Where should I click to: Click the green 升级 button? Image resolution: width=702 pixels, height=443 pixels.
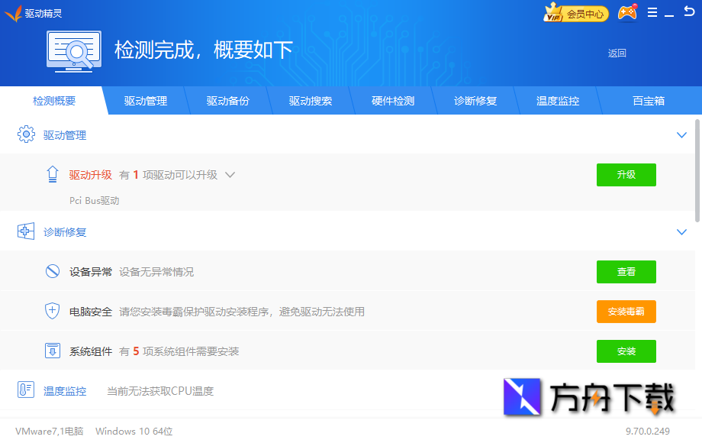click(x=626, y=174)
